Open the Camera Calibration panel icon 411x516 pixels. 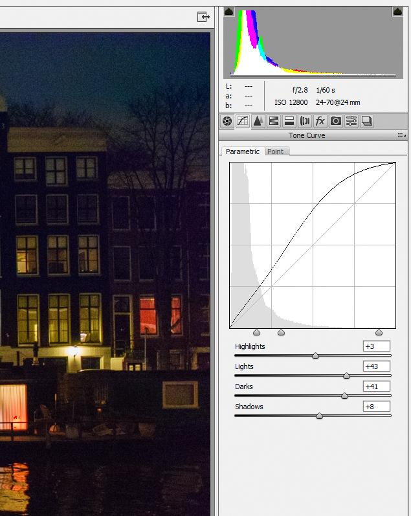[336, 121]
